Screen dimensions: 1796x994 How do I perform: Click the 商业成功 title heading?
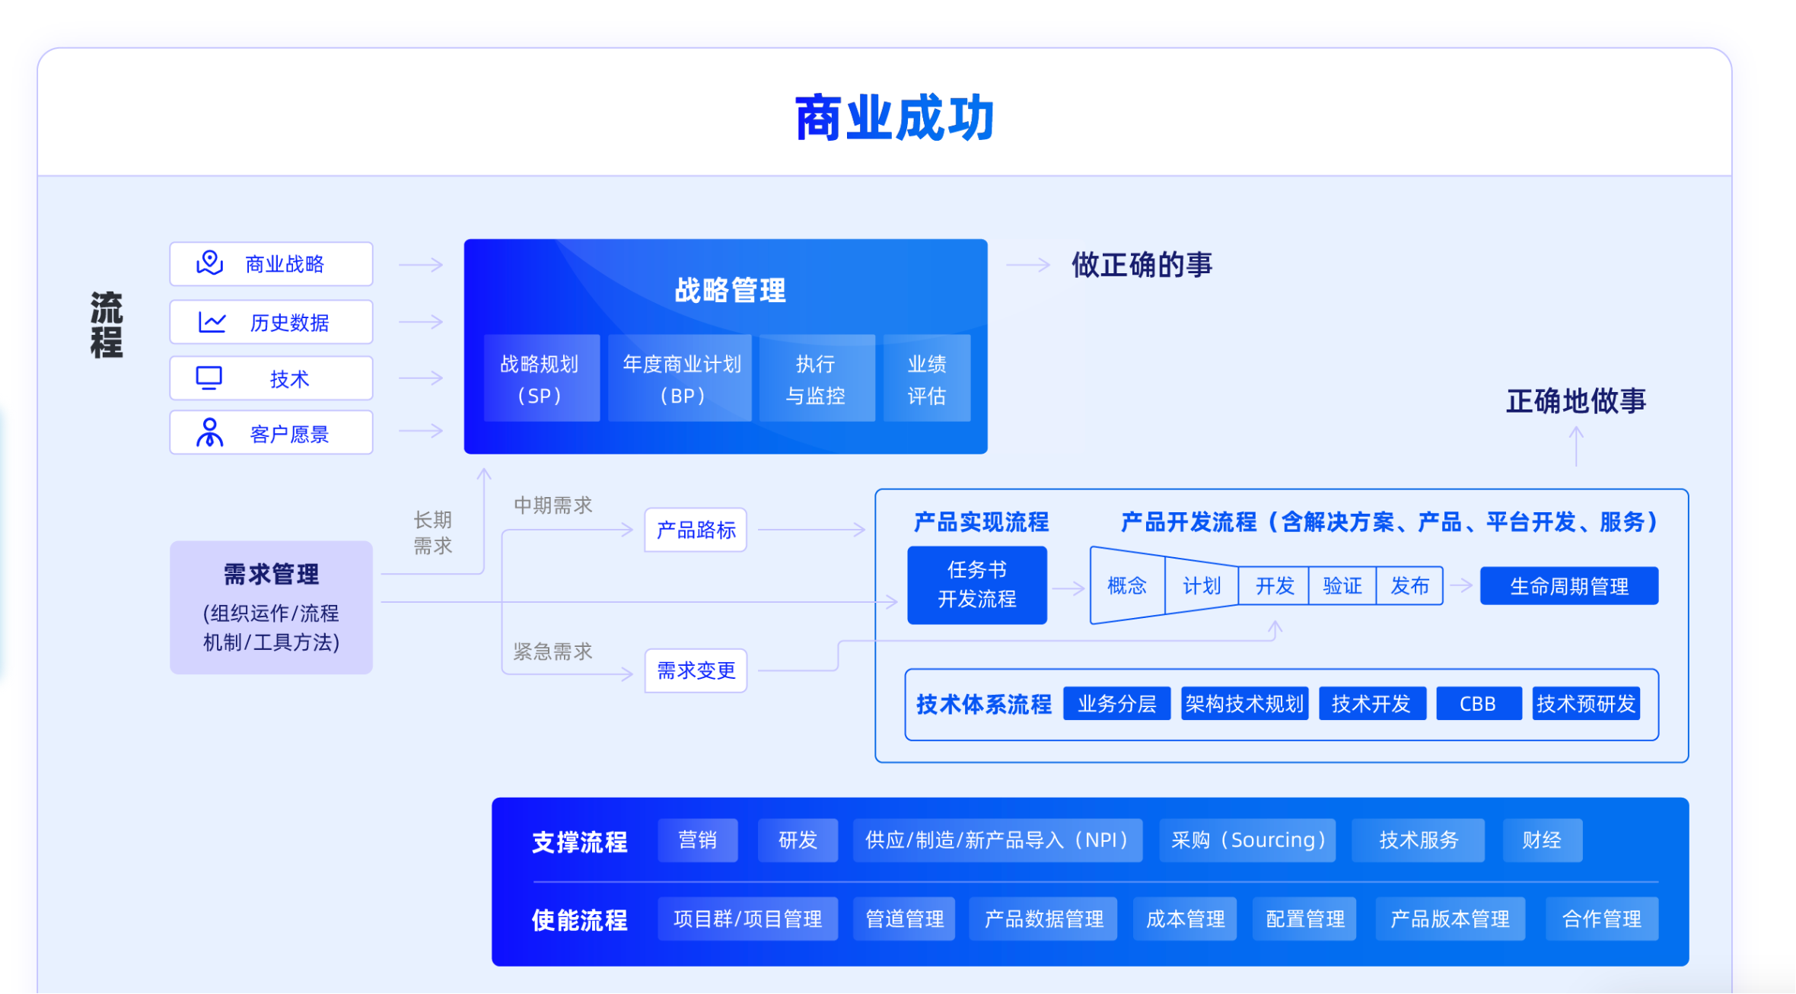pyautogui.click(x=894, y=118)
